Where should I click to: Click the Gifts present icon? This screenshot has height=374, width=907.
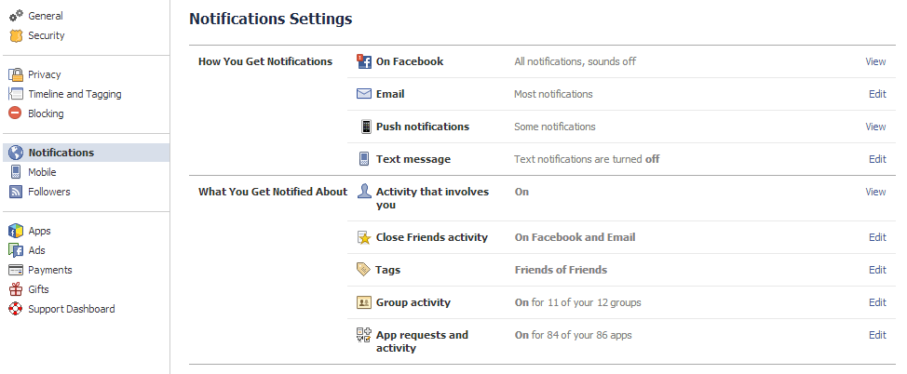[x=15, y=289]
